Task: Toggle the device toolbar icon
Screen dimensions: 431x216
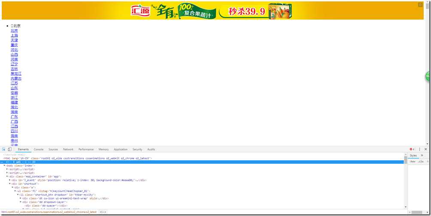Action: 9,149
